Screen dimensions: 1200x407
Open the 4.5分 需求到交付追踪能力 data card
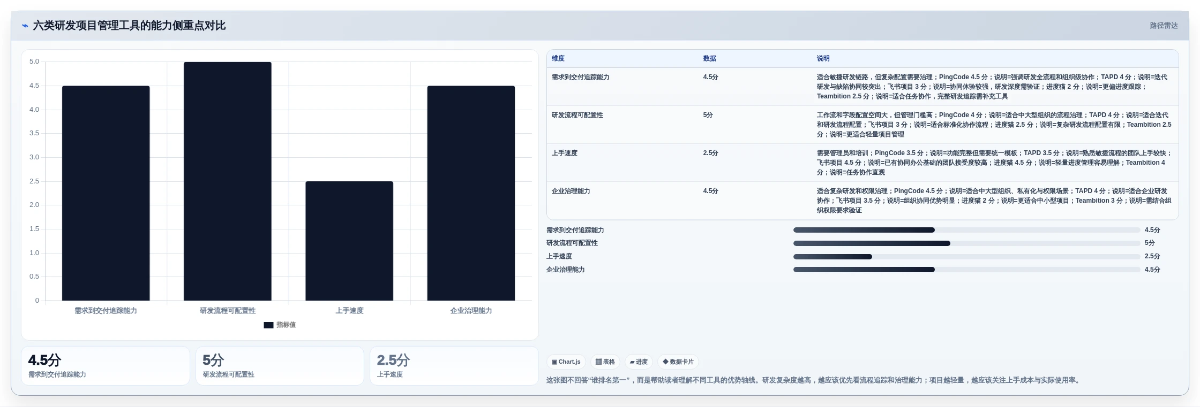[x=106, y=366]
